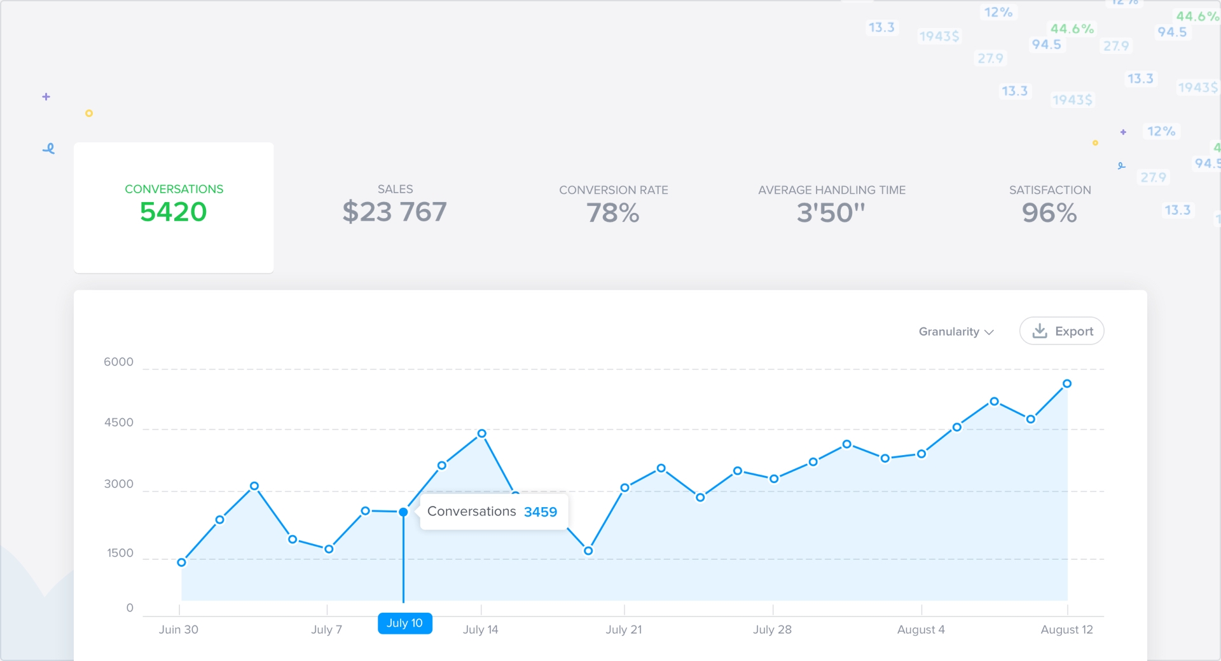The height and width of the screenshot is (661, 1221).
Task: Click the July 28 axis label
Action: [x=772, y=629]
